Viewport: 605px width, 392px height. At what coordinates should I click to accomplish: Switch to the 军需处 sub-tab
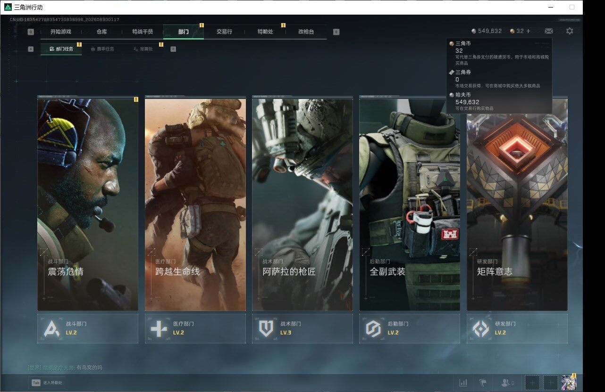(143, 49)
